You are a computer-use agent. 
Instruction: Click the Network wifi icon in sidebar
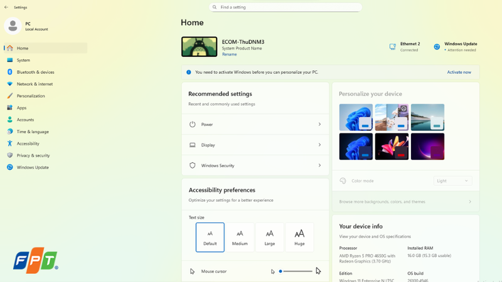tap(10, 84)
